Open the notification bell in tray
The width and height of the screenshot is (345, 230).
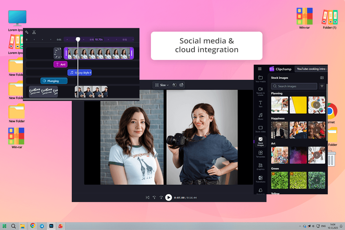click(341, 226)
